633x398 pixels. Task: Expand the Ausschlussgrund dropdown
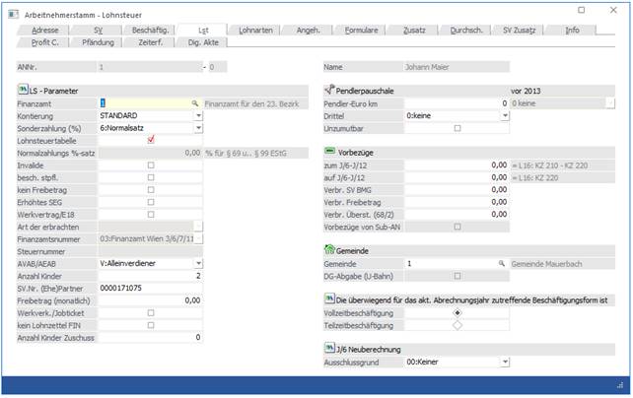pos(505,362)
